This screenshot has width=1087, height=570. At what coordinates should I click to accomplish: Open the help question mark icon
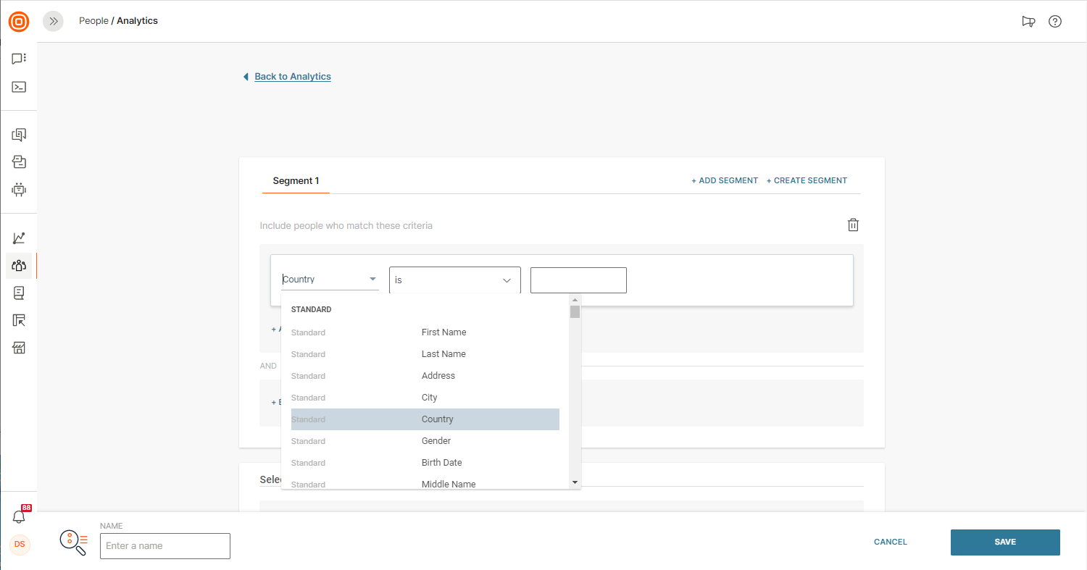(1055, 22)
